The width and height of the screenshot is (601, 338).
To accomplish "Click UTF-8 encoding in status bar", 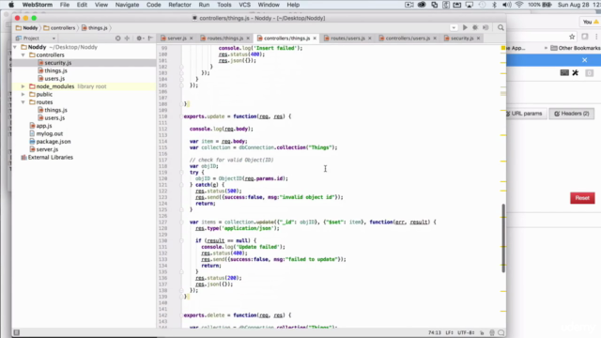I will coord(466,332).
